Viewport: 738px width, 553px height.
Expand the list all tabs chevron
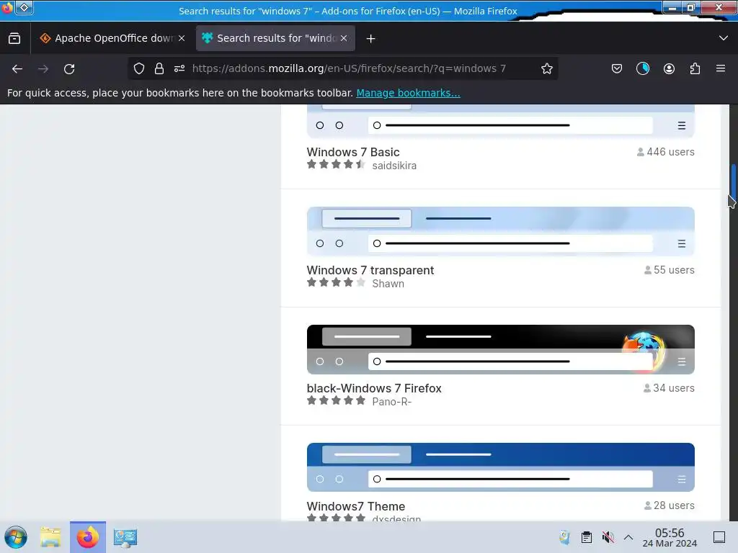click(724, 38)
